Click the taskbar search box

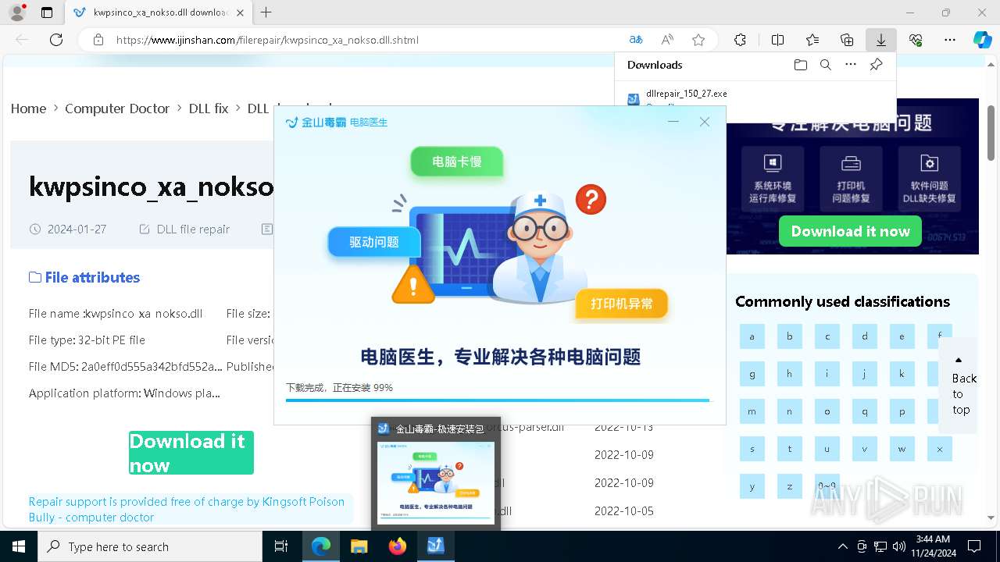point(150,546)
